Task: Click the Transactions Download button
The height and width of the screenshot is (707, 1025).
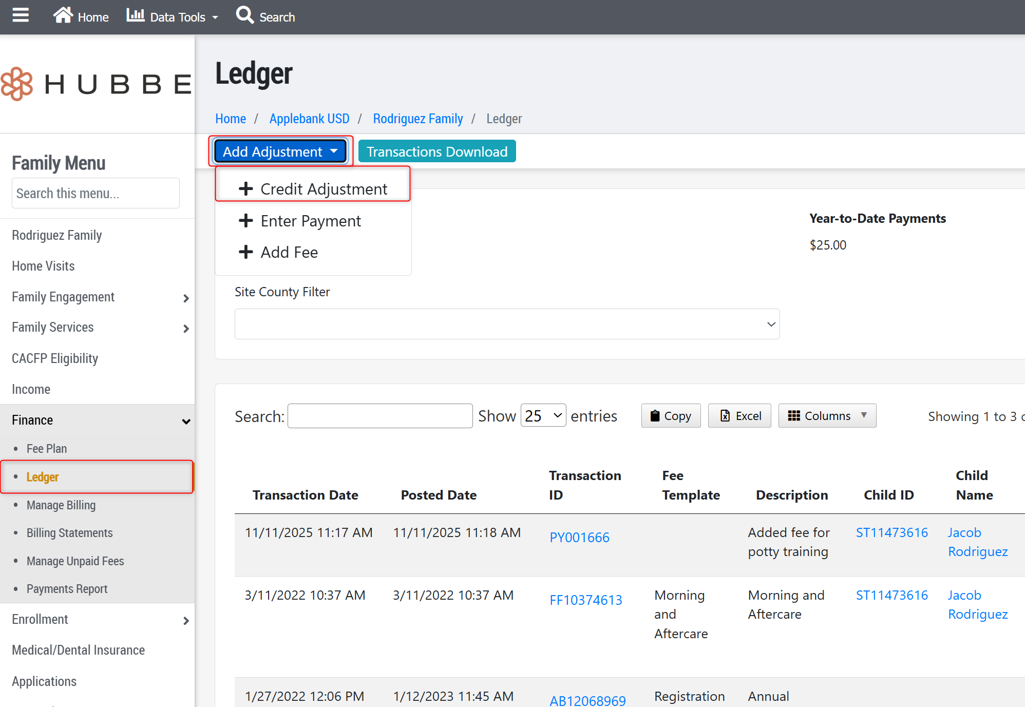Action: pyautogui.click(x=437, y=151)
